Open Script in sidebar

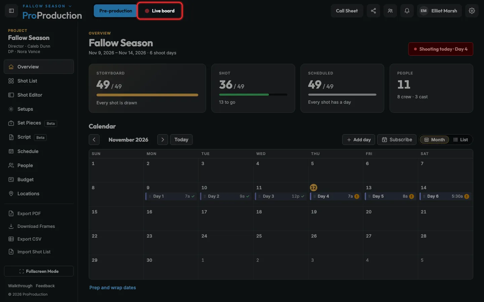[39, 137]
